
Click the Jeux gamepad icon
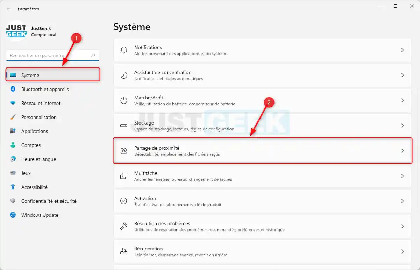(x=13, y=173)
